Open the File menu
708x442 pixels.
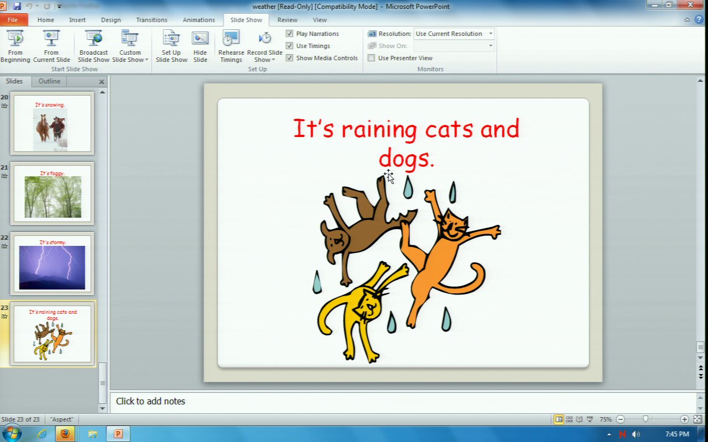pos(13,20)
